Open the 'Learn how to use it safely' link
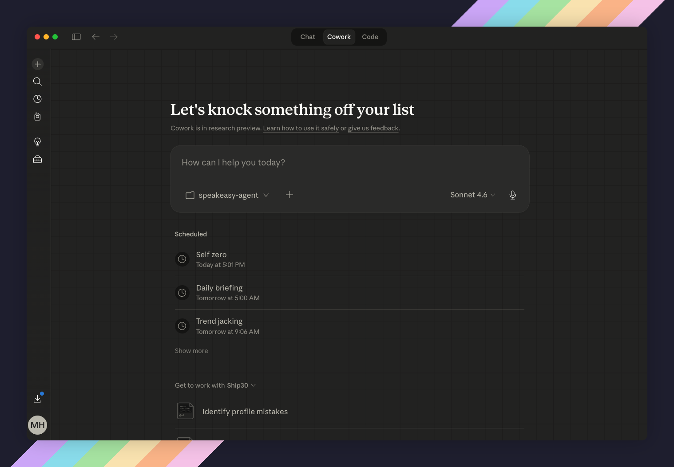The height and width of the screenshot is (467, 674). click(301, 128)
